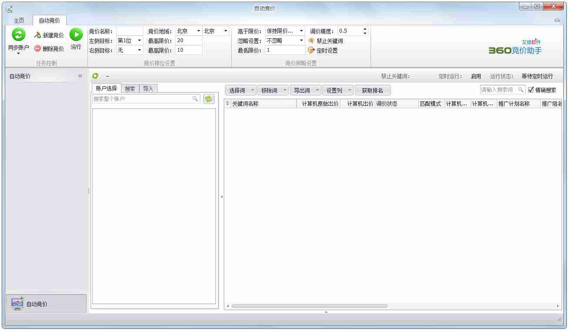The image size is (569, 331).
Task: Click the 选择词 button
Action: click(x=237, y=90)
